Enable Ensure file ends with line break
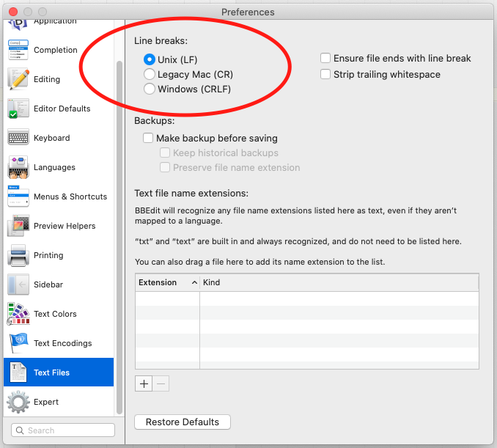497x448 pixels. tap(325, 58)
